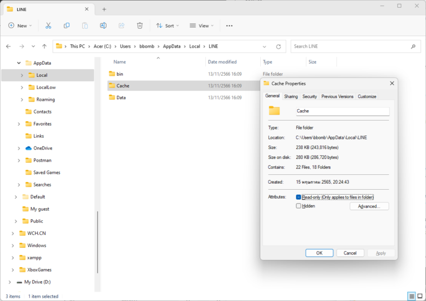Select the bin folder row
Viewport: 426px width, 301px height.
coord(184,74)
